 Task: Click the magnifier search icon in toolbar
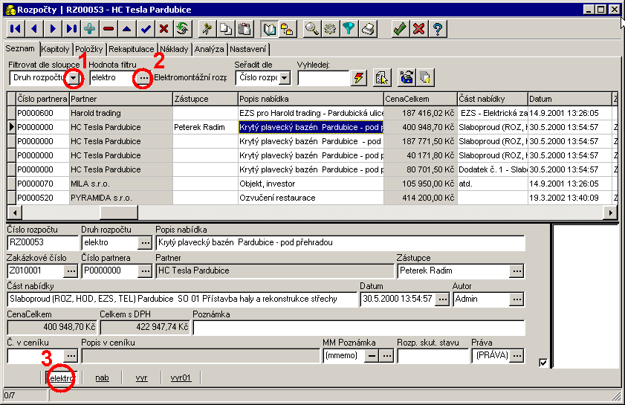click(312, 29)
